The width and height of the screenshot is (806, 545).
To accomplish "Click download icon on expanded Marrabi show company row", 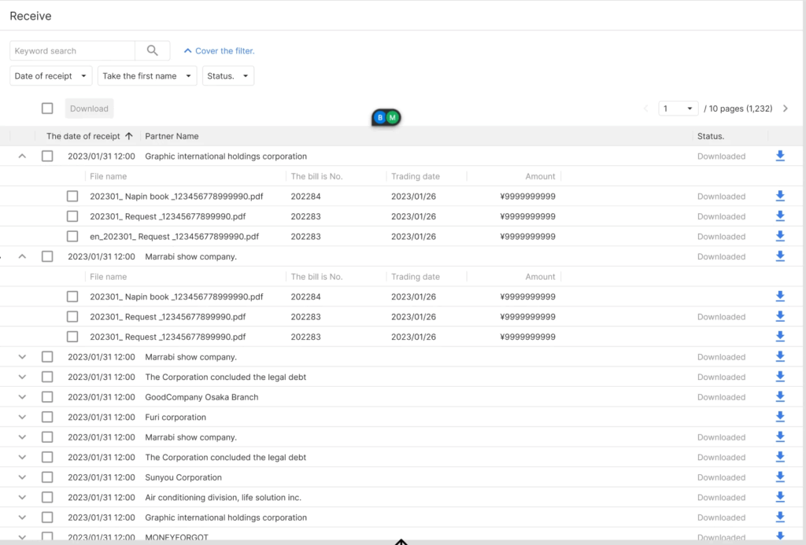I will 780,256.
